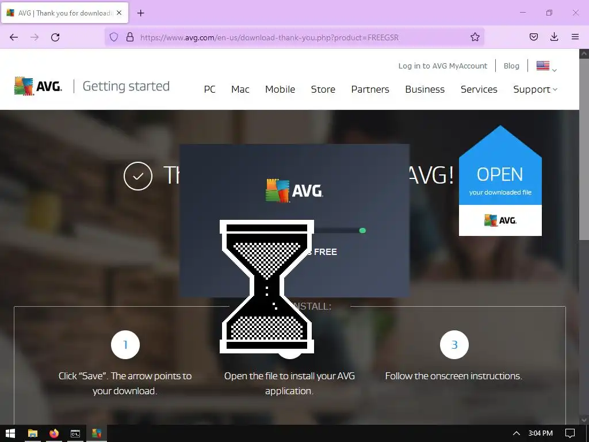This screenshot has width=589, height=442.
Task: Open the Windows Start menu
Action: tap(10, 433)
